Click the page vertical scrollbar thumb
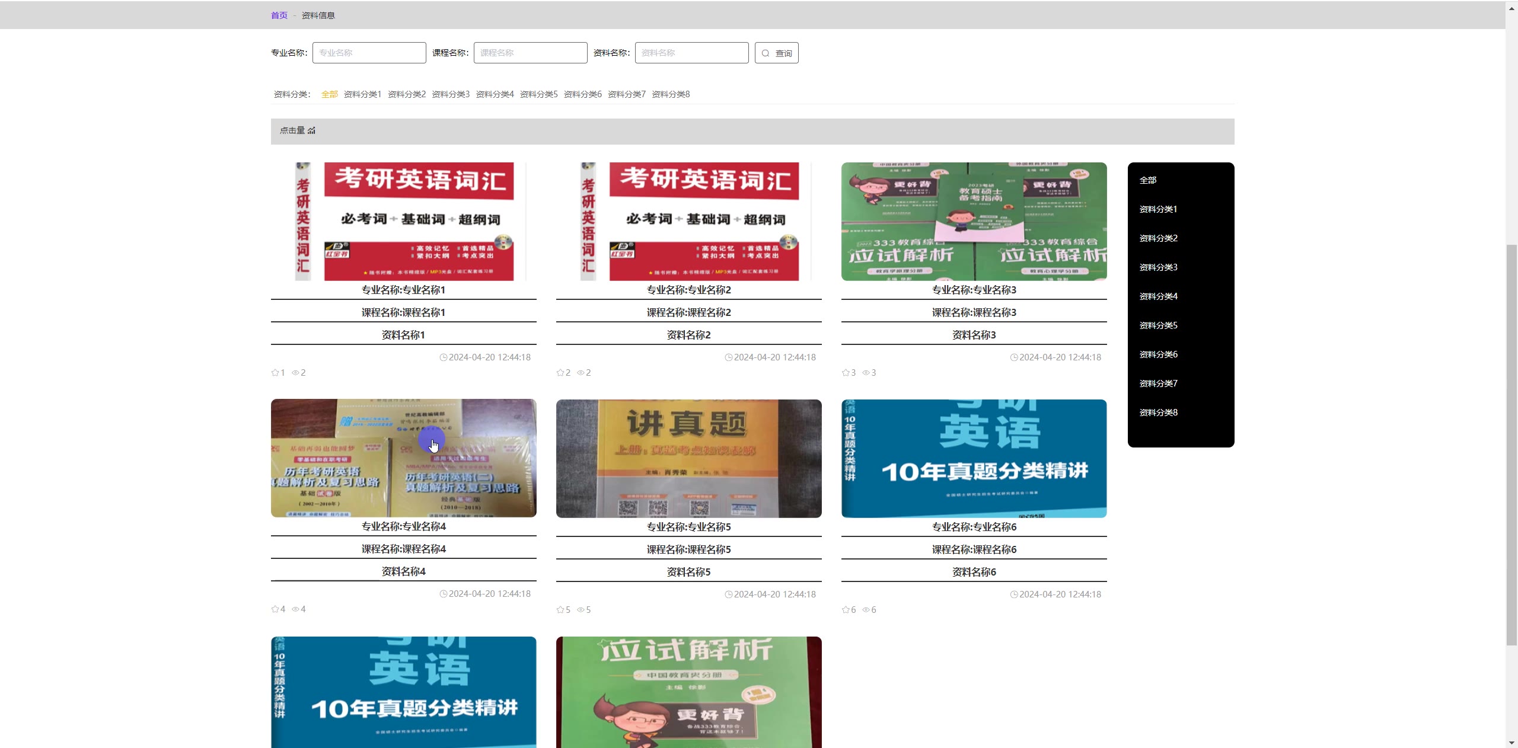Viewport: 1518px width, 748px height. [1511, 445]
